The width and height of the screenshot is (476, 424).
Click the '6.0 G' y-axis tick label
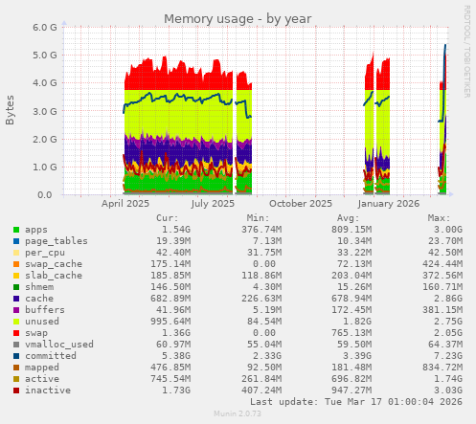click(x=45, y=27)
